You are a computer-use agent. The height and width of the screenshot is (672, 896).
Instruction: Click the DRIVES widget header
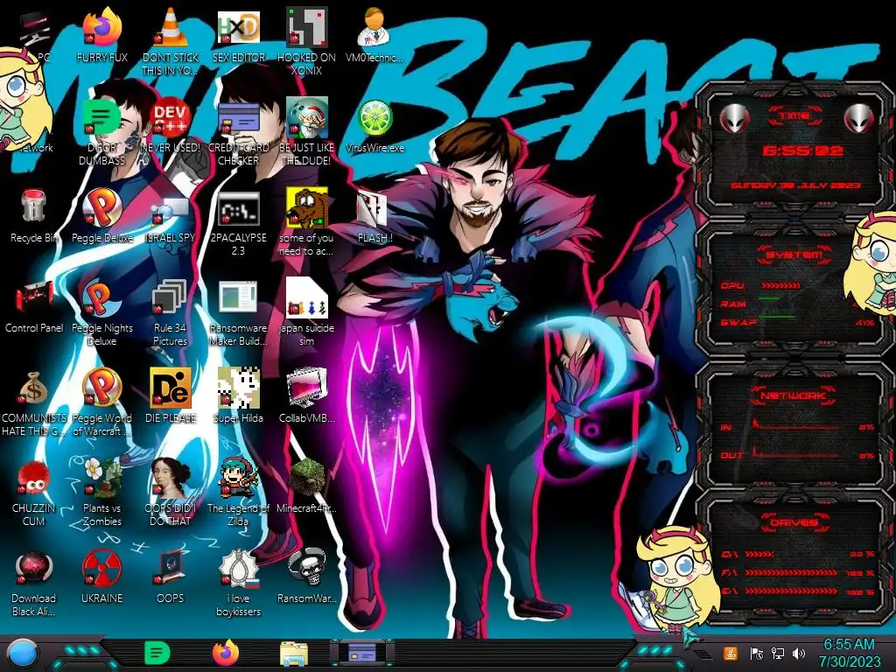(x=794, y=521)
